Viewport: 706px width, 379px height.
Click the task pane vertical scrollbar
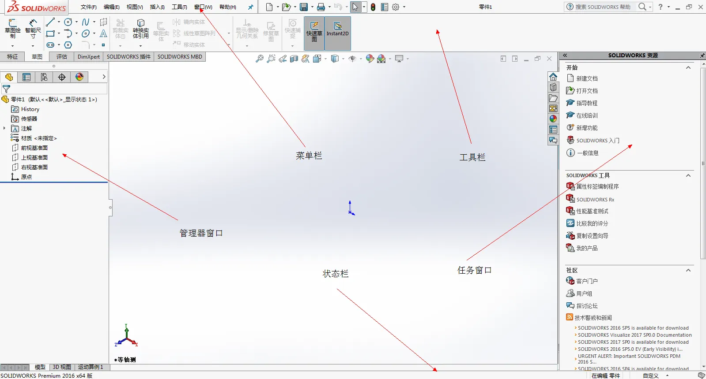coord(703,163)
